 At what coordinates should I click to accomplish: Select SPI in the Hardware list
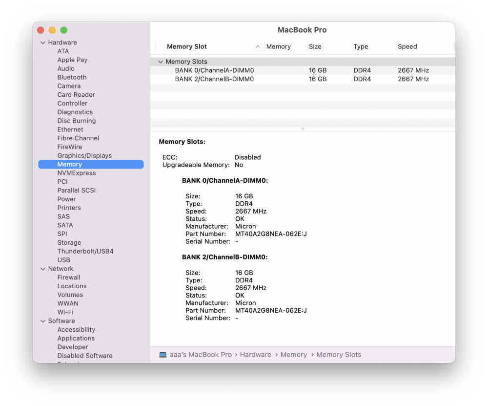62,235
